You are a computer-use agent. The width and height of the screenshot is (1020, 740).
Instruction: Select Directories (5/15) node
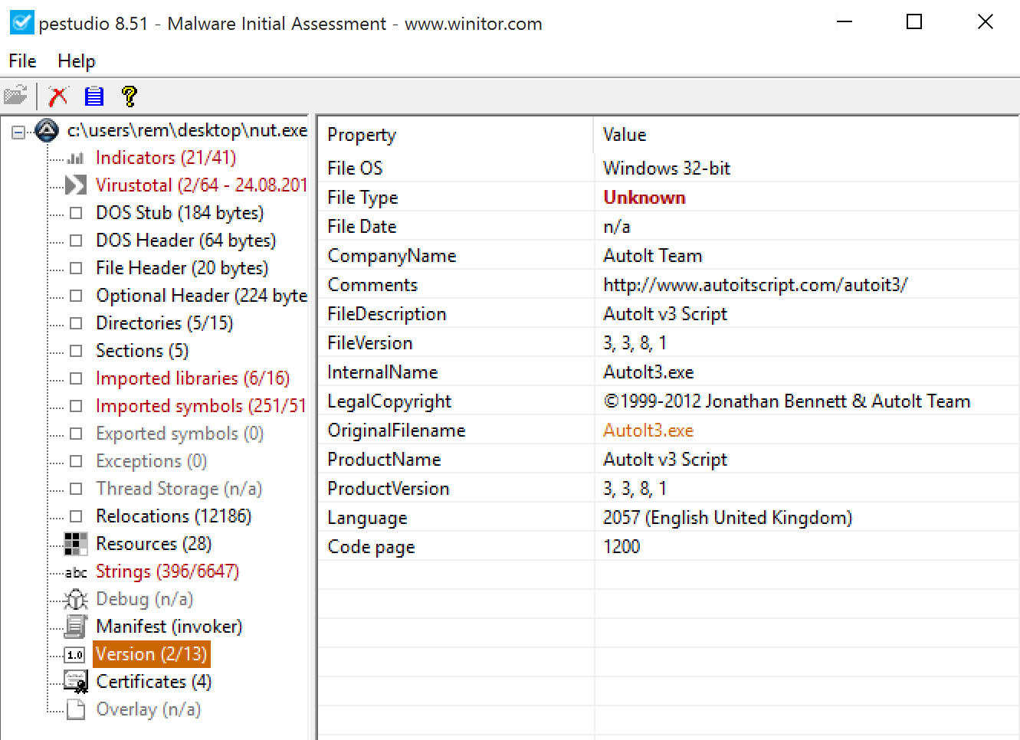[164, 323]
